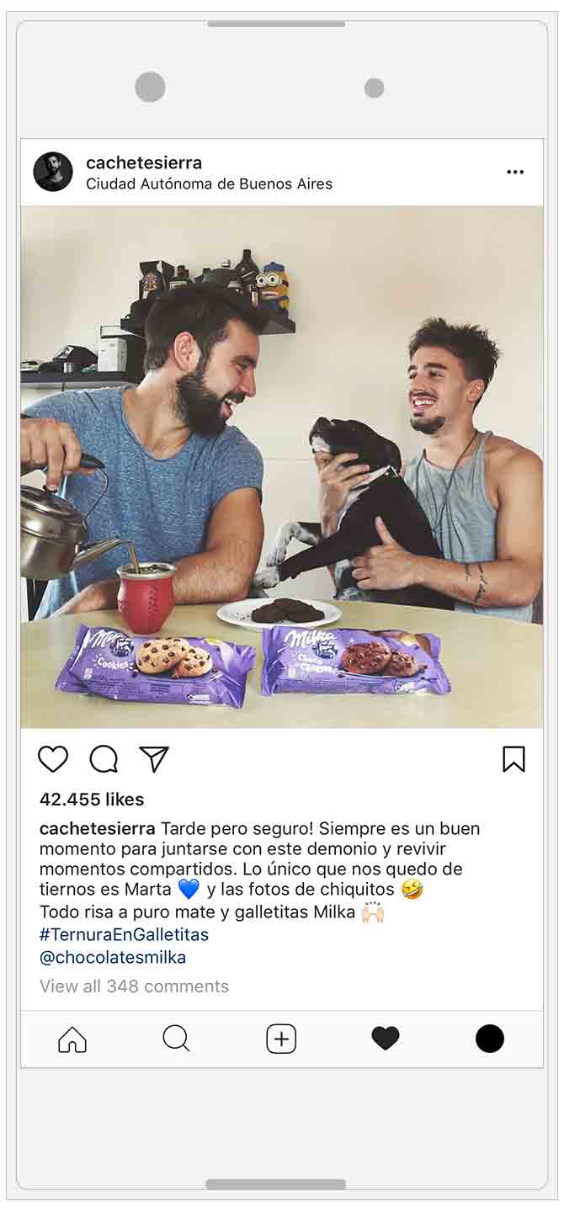
Task: Open comments via the speech bubble icon
Action: (104, 759)
